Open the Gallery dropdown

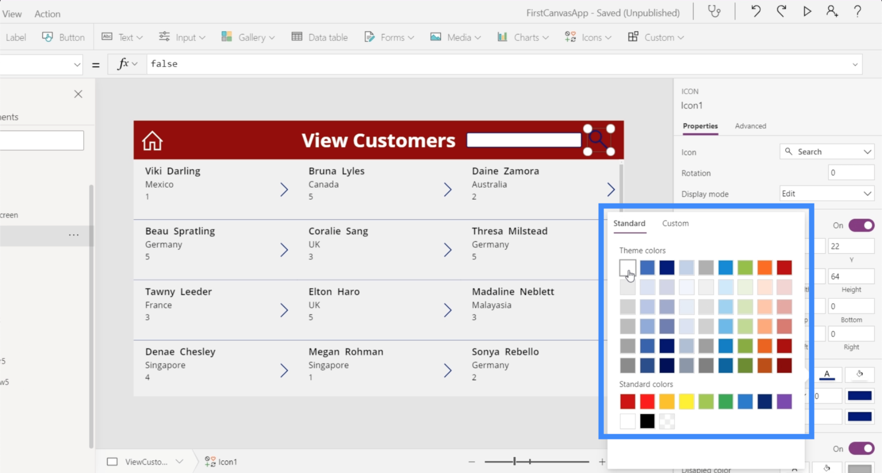click(248, 37)
